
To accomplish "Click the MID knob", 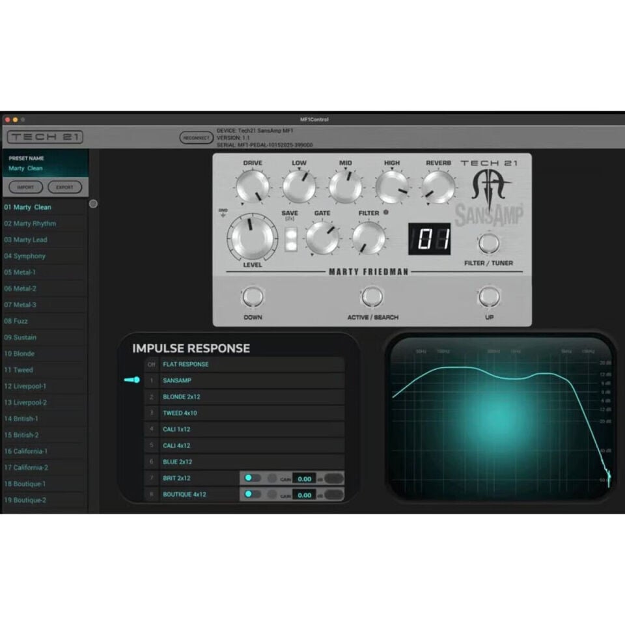I will (345, 186).
